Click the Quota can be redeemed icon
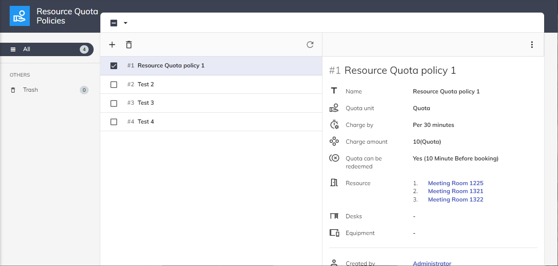 tap(334, 158)
